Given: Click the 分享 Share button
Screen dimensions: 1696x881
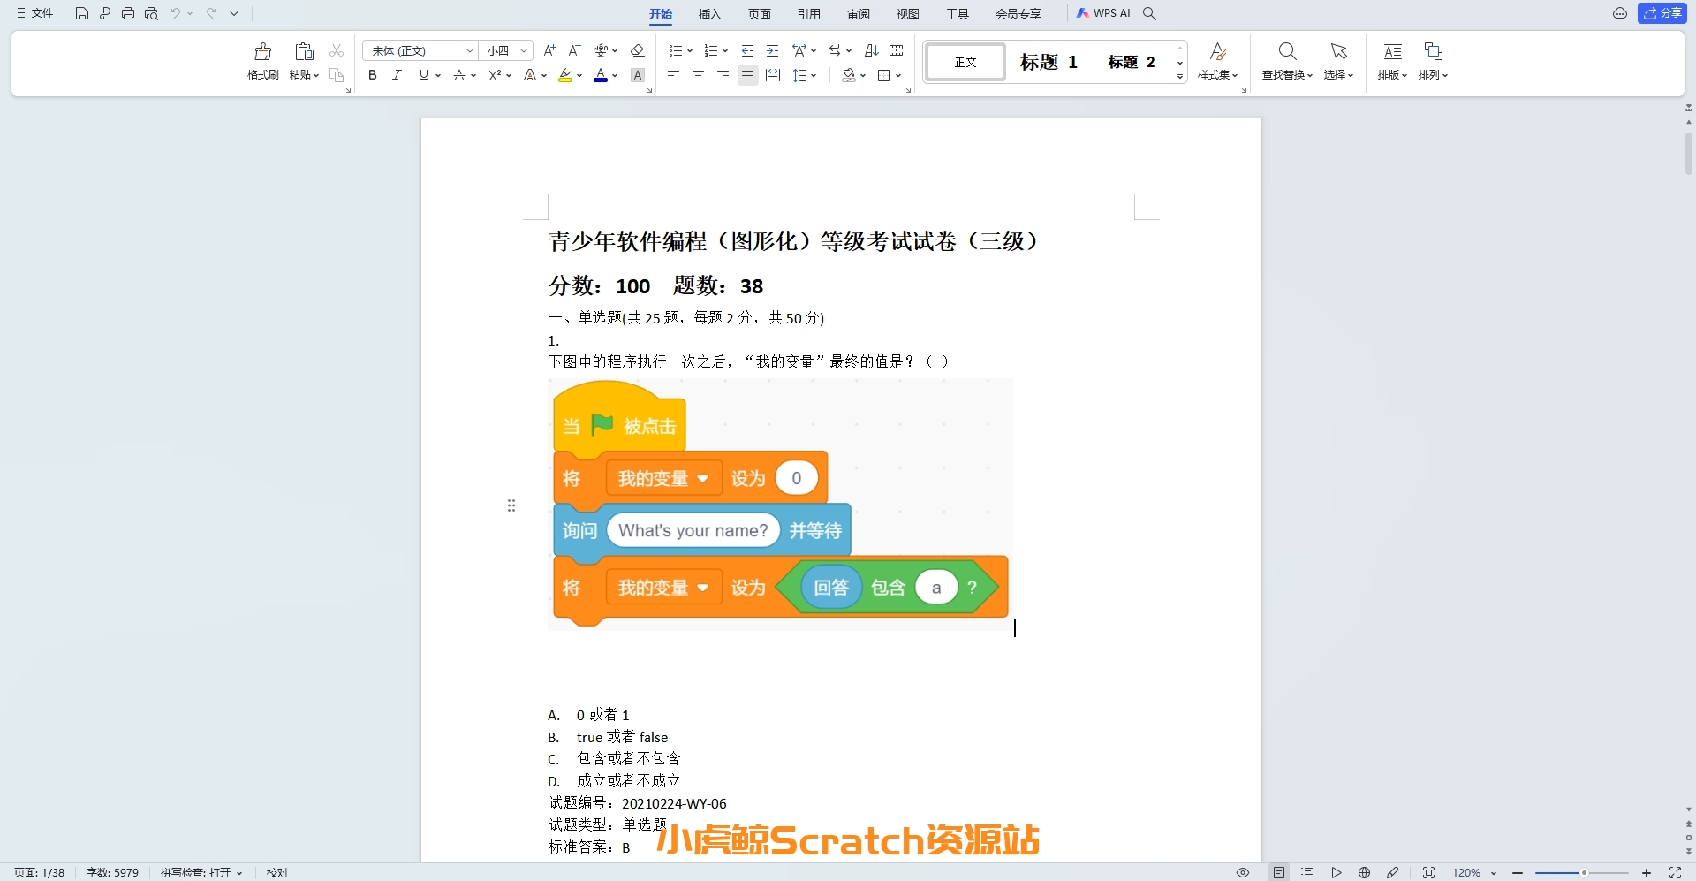Looking at the screenshot, I should 1662,13.
